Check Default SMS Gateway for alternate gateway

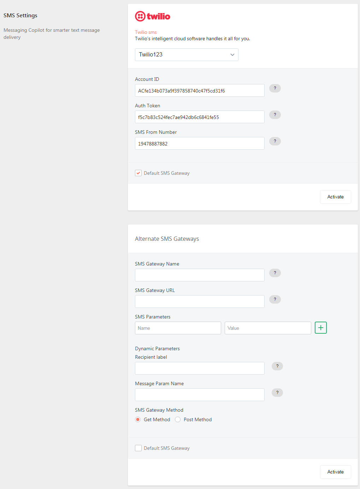click(138, 448)
